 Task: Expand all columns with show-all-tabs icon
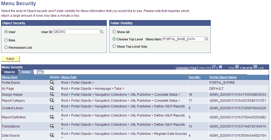pyautogui.click(x=40, y=72)
